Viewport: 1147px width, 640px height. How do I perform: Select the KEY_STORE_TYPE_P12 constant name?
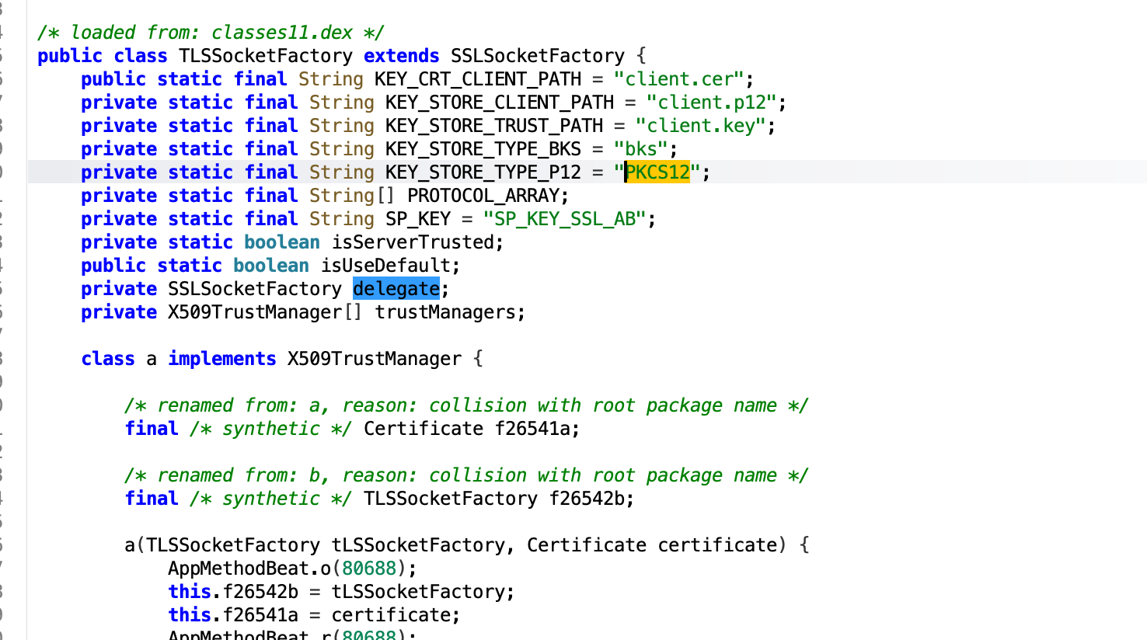tap(483, 172)
